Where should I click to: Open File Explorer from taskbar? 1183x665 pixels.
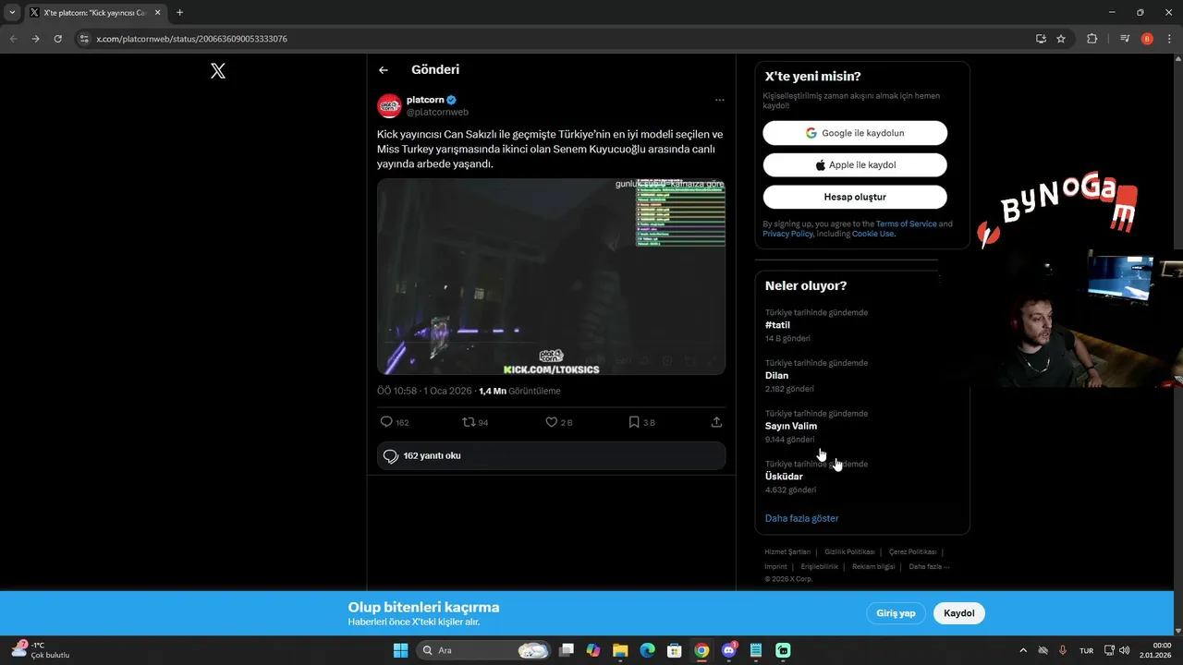coord(620,650)
